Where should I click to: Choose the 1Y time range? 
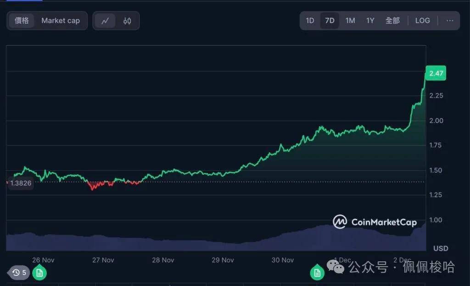point(370,21)
